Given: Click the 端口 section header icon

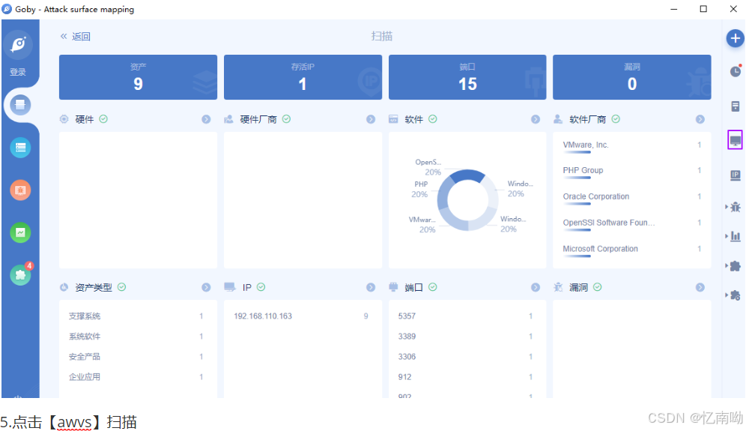Looking at the screenshot, I should pos(393,287).
